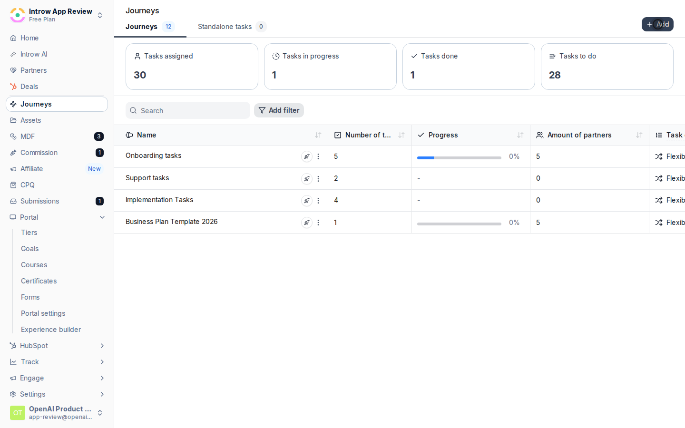
Task: Click the Onboarding tasks progress bar
Action: tap(459, 157)
